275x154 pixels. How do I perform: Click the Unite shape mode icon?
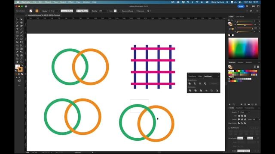pos(189,84)
